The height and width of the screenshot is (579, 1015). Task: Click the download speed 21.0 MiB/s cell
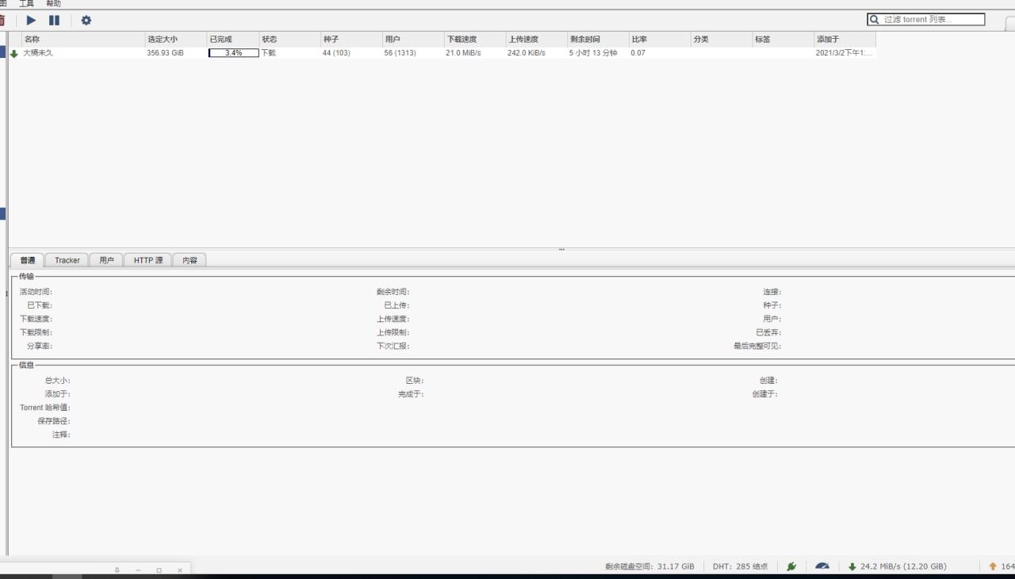tap(463, 53)
